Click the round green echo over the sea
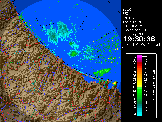 pos(74,53)
